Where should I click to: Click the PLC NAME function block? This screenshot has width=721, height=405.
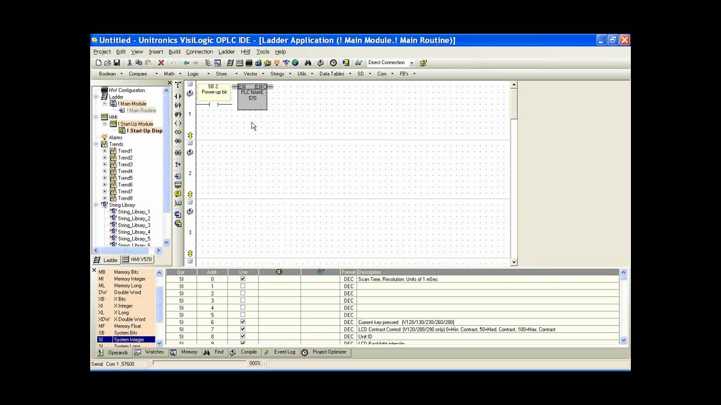pyautogui.click(x=252, y=97)
